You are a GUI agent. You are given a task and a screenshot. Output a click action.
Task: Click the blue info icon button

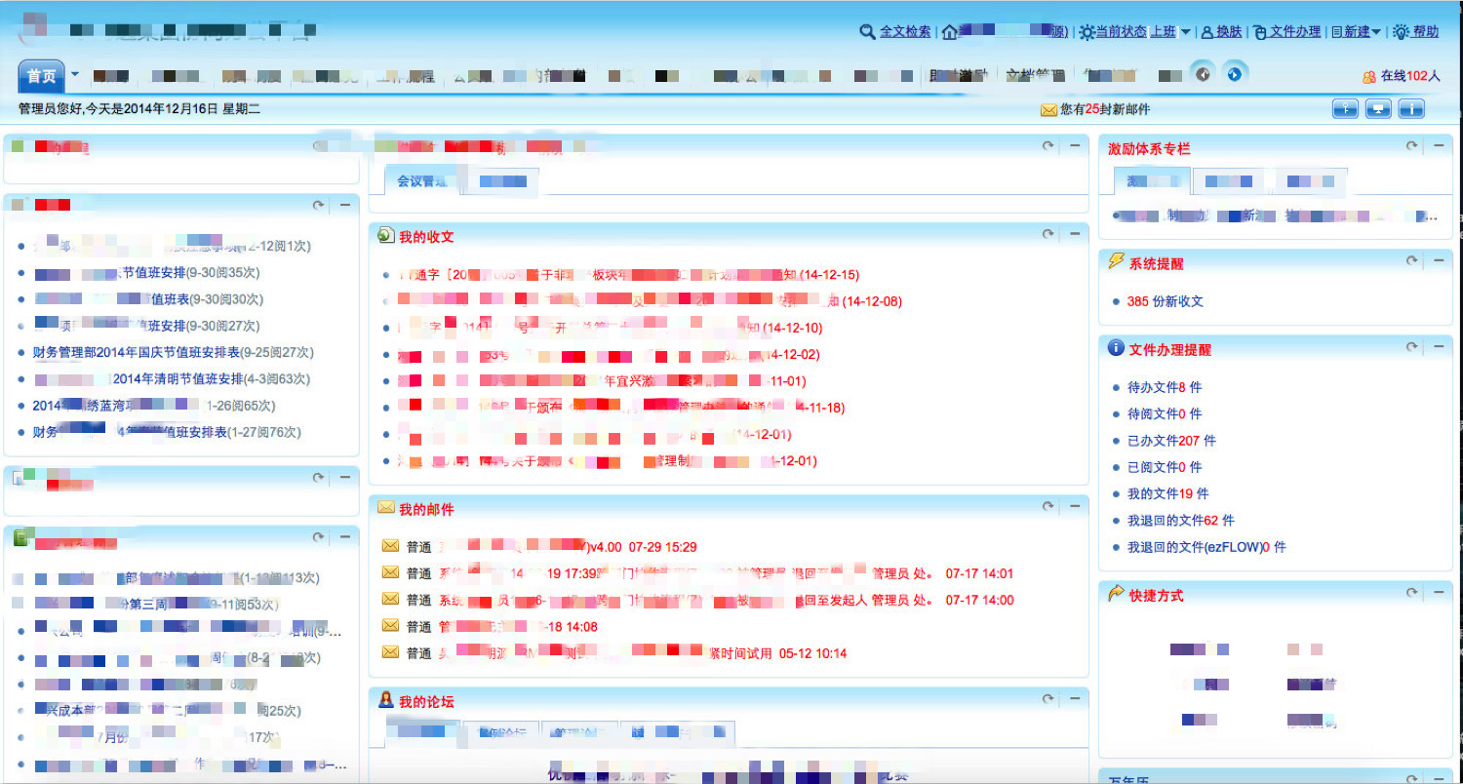point(1411,109)
